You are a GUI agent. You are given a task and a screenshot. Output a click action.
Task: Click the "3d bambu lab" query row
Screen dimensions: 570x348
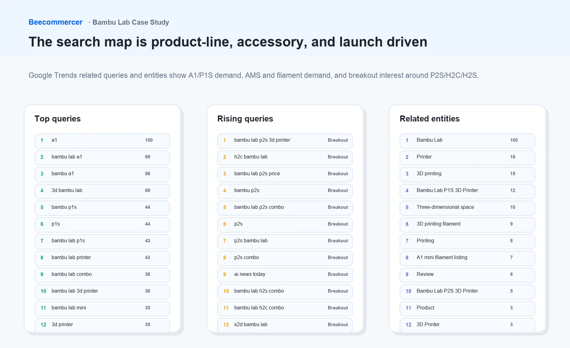click(102, 191)
